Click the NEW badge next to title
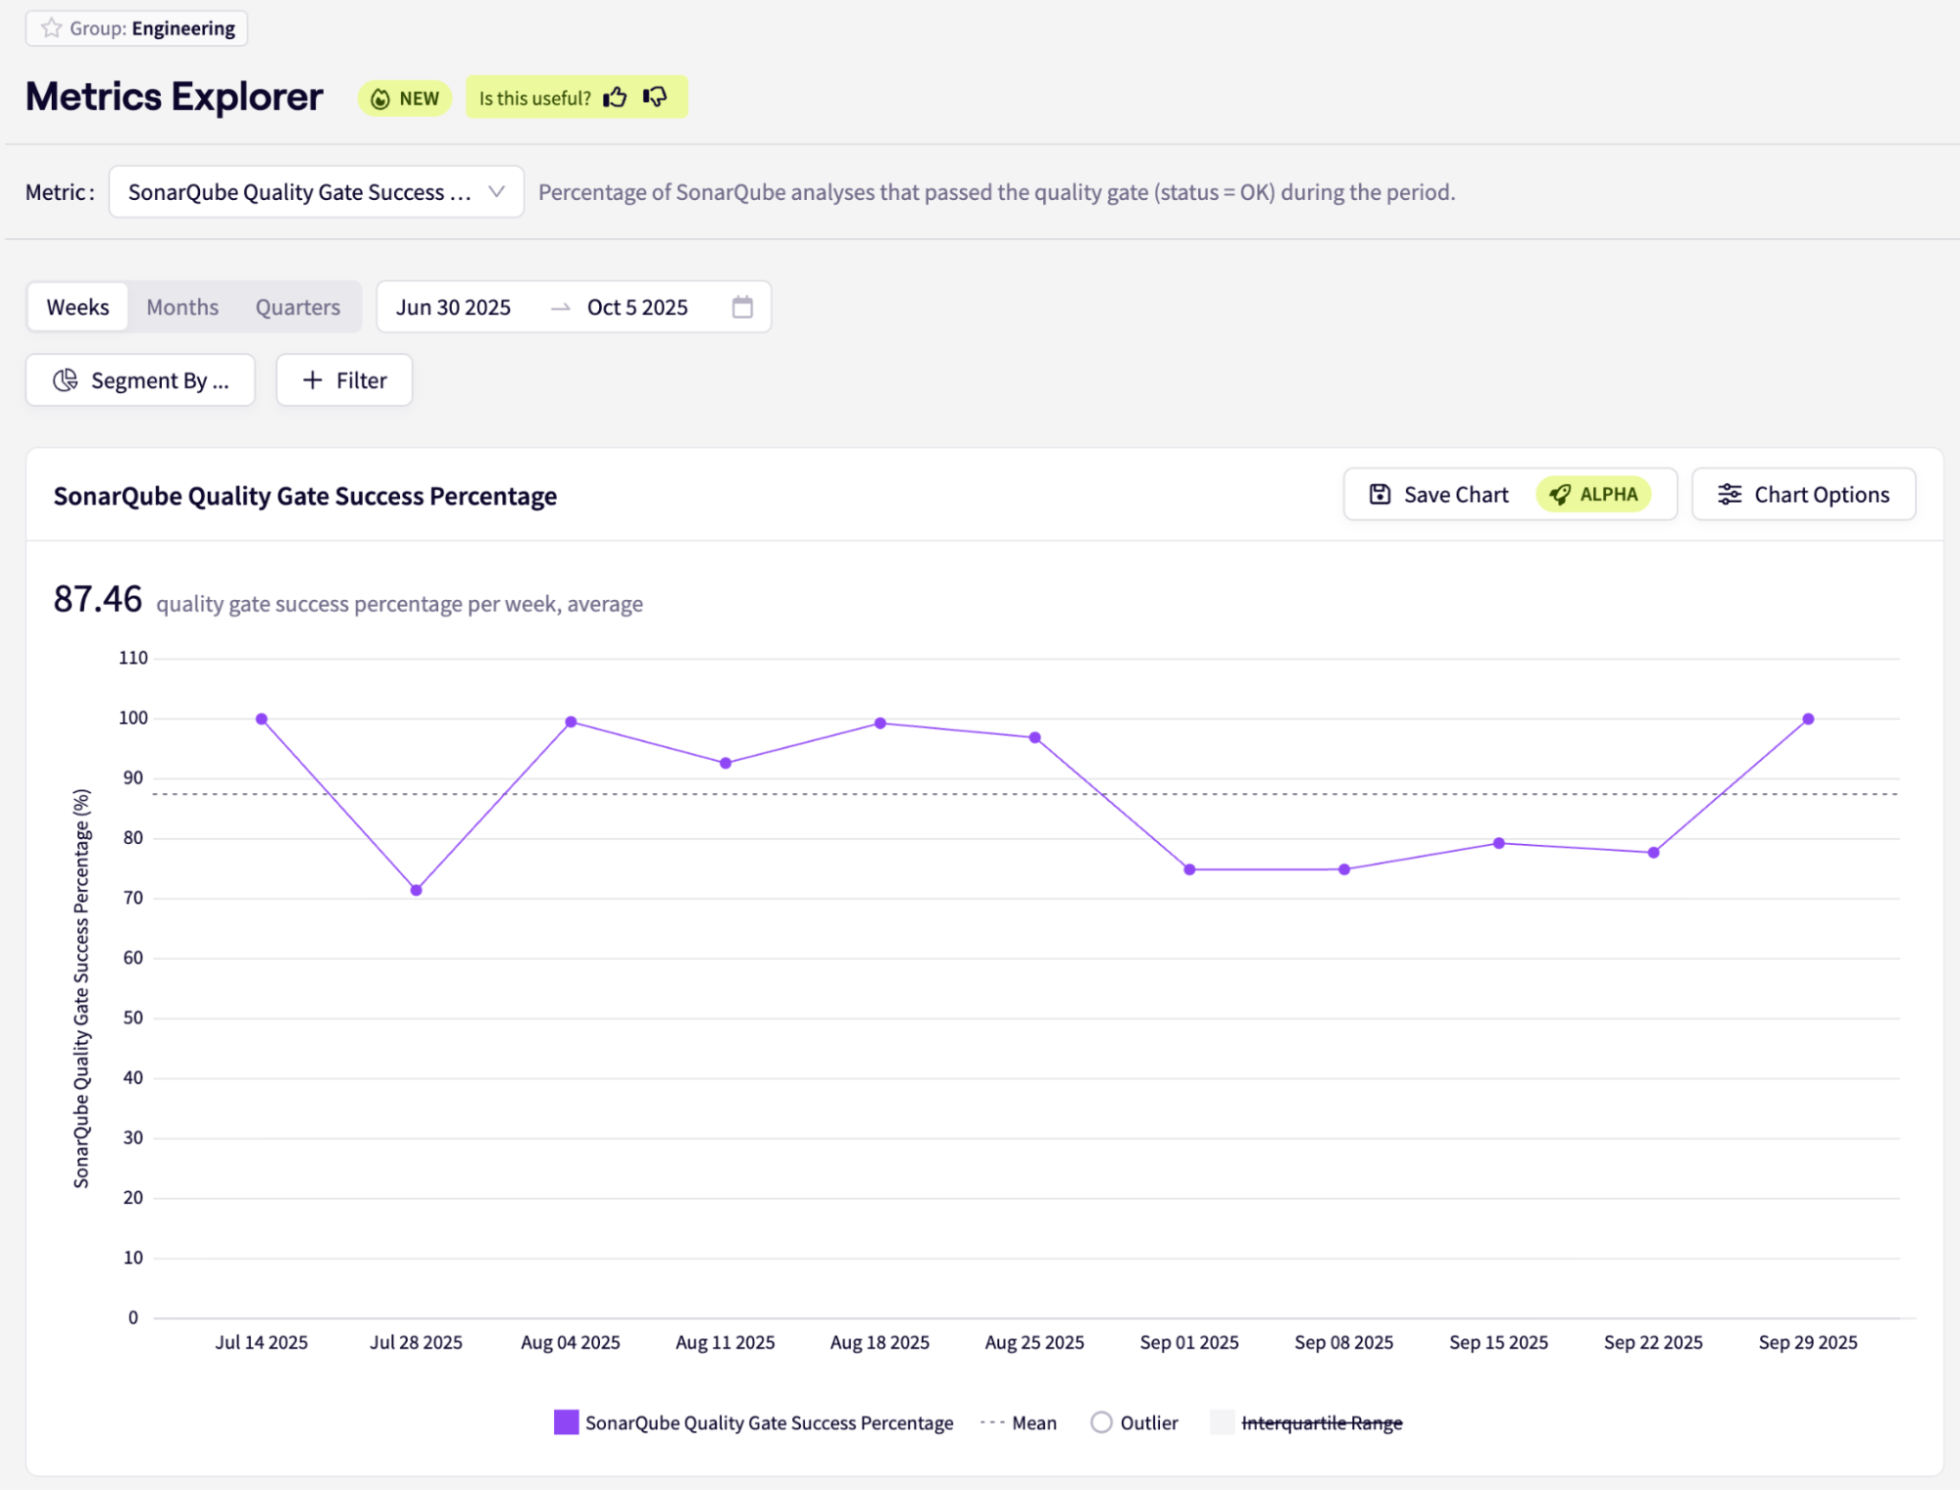The image size is (1960, 1490). 405,98
